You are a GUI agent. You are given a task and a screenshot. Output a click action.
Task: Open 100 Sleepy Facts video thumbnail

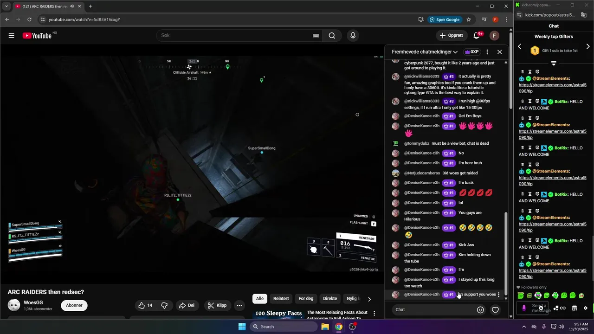click(278, 314)
